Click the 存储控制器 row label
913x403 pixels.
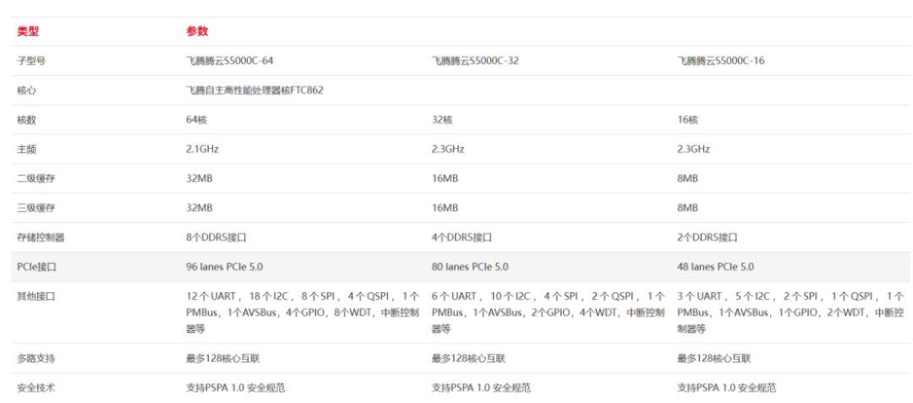pos(41,238)
